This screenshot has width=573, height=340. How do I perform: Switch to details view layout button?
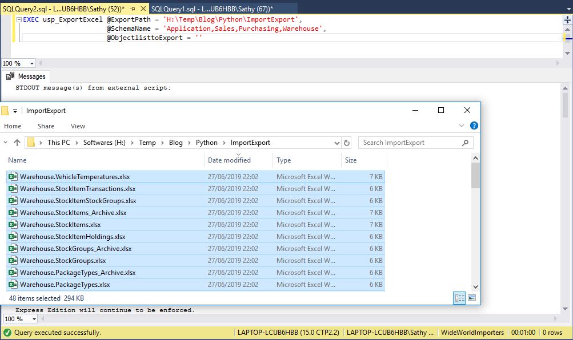(x=459, y=298)
